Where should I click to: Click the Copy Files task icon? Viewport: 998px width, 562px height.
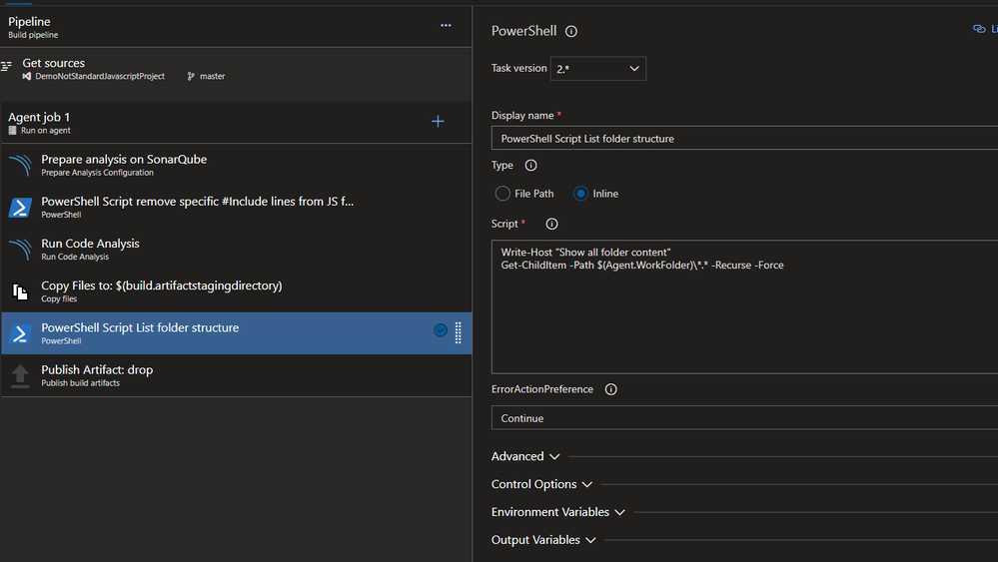tap(20, 291)
